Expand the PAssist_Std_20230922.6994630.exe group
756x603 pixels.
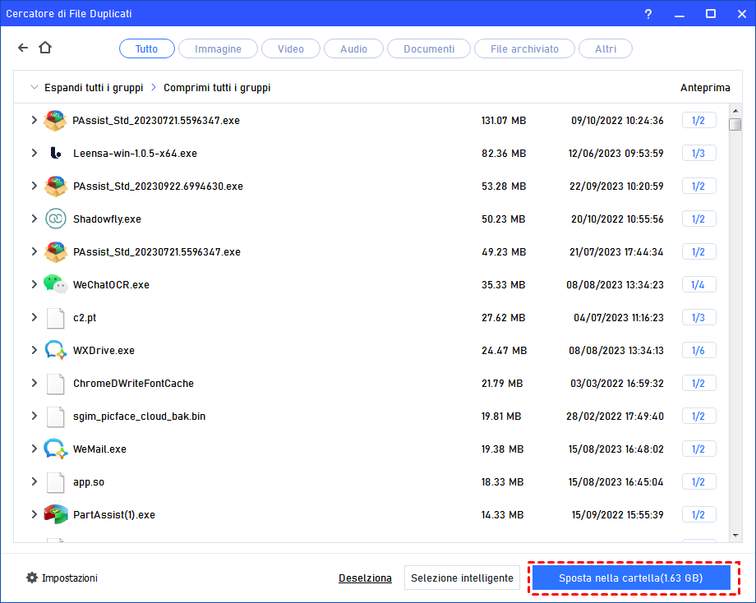[34, 186]
